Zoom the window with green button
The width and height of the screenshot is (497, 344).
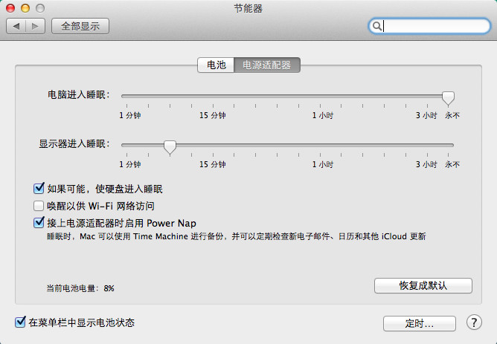click(x=39, y=9)
